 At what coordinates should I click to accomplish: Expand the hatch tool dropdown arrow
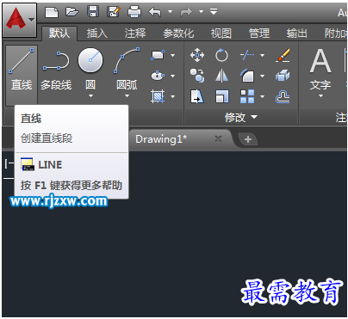pos(172,96)
